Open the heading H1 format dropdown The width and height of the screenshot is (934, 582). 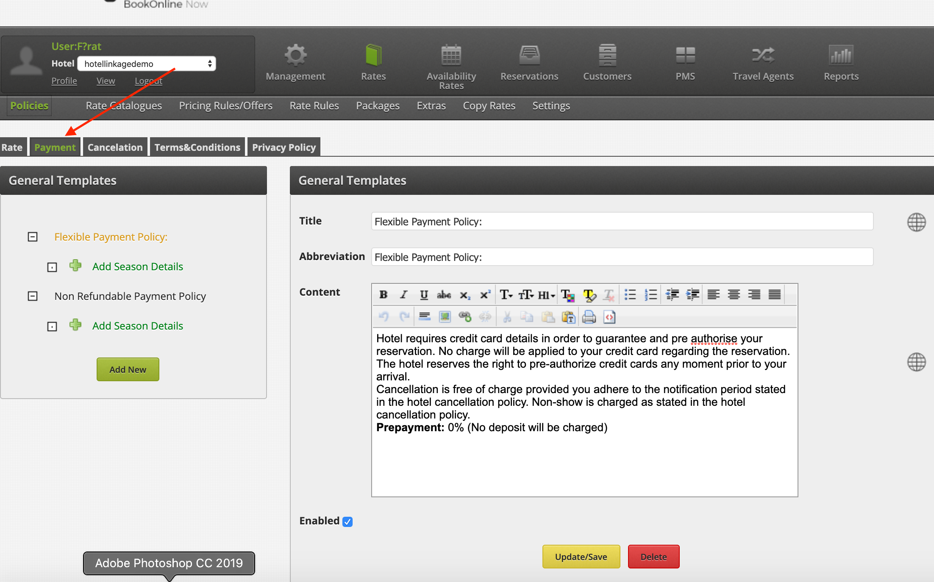tap(546, 295)
